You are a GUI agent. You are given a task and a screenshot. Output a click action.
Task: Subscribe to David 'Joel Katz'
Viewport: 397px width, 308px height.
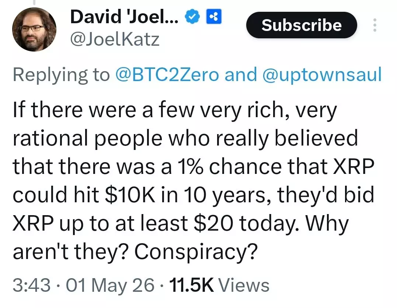(302, 25)
